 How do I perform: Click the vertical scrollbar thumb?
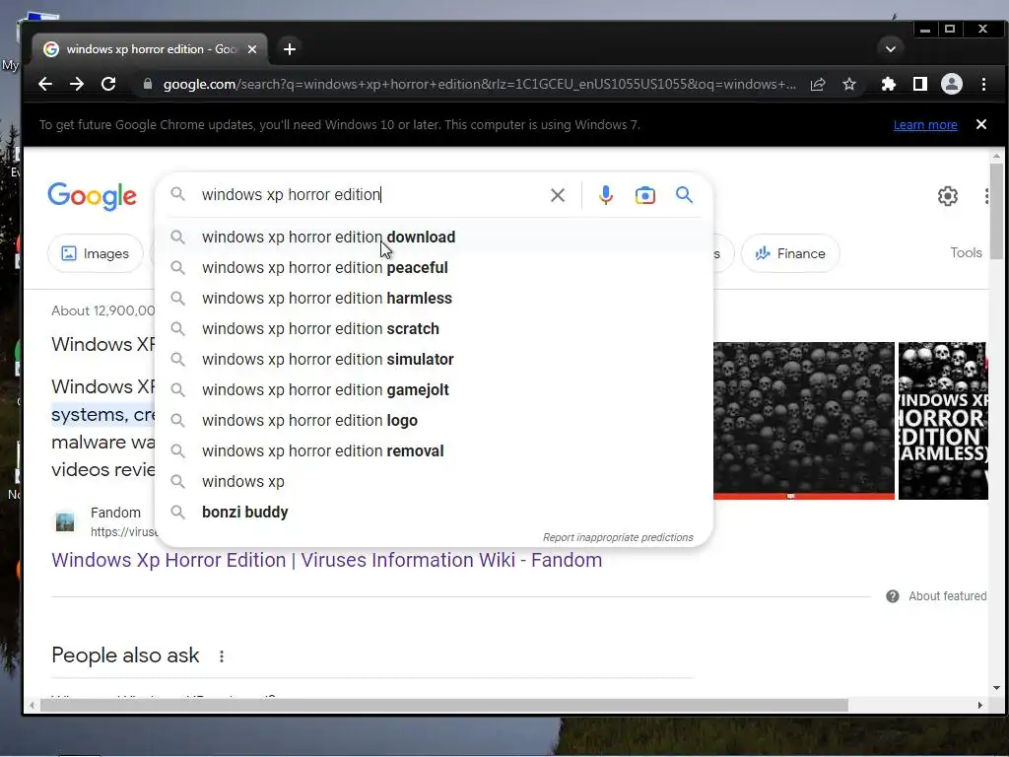click(996, 211)
